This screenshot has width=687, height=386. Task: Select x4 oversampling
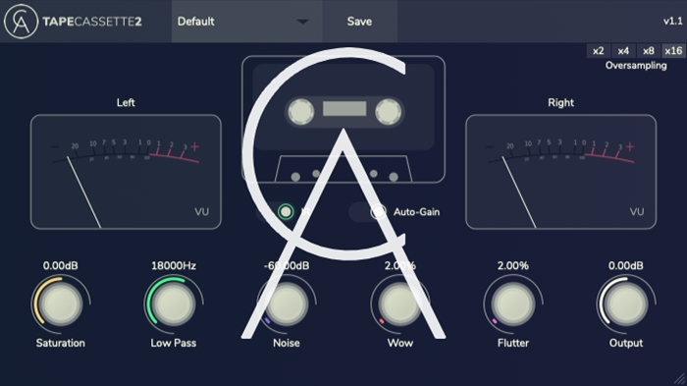coord(623,51)
